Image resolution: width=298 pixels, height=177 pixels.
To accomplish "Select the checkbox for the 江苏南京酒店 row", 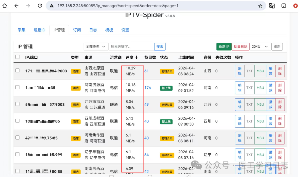I will 18,104.
